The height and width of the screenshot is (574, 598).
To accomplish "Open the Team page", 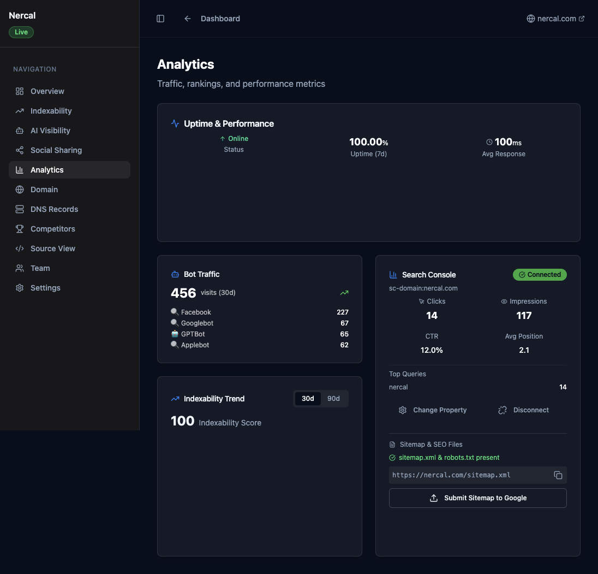I will coord(69,268).
